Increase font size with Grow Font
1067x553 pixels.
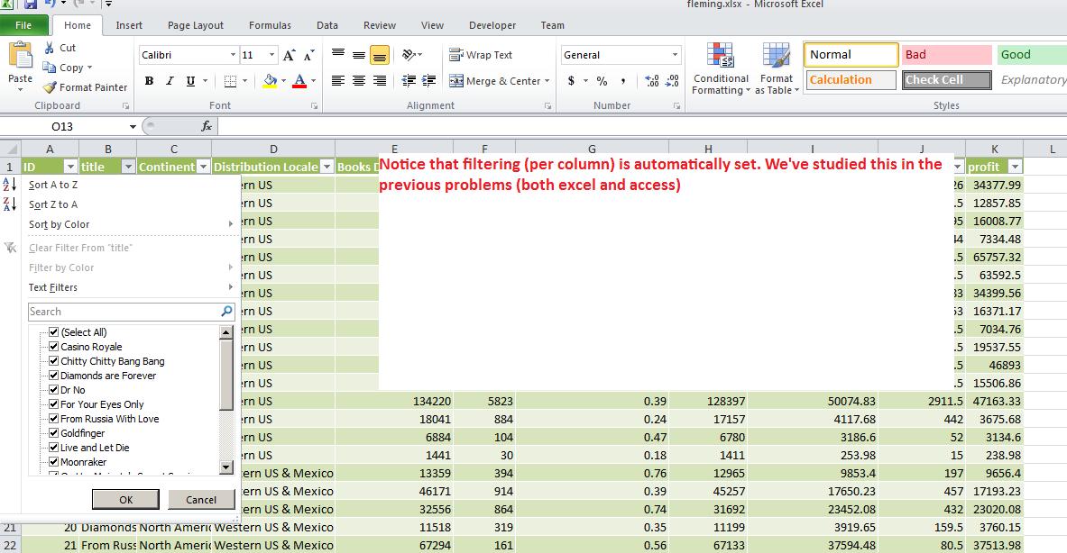[290, 55]
